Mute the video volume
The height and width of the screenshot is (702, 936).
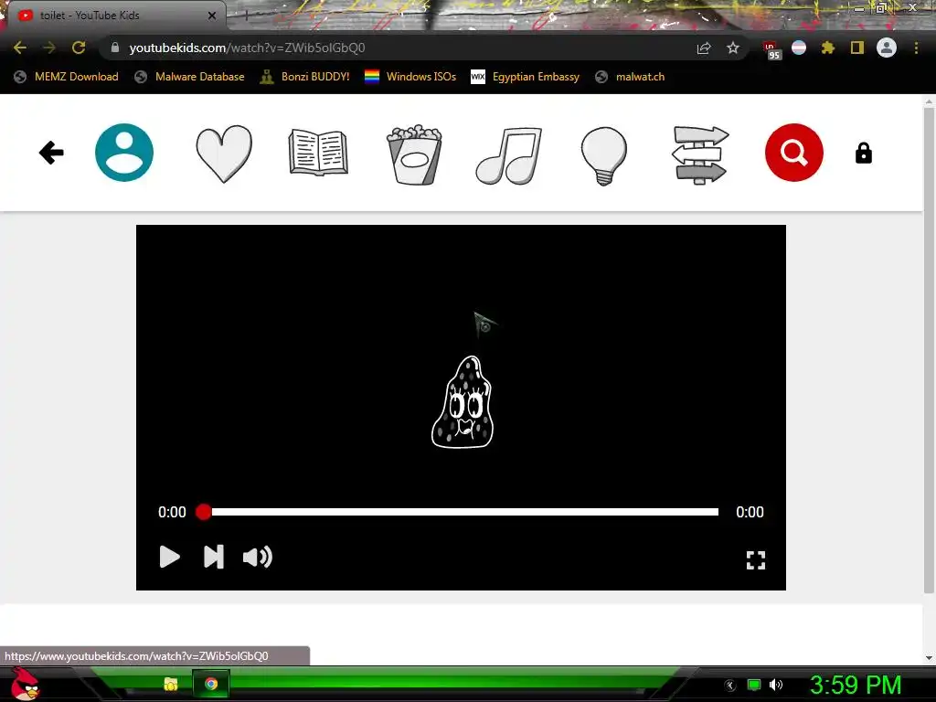pos(257,557)
